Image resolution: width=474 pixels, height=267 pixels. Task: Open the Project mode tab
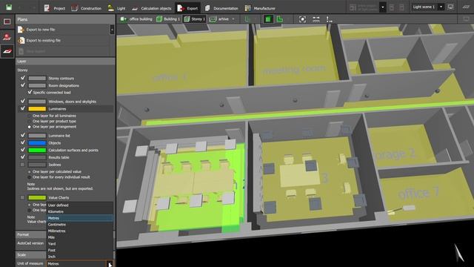pyautogui.click(x=55, y=8)
